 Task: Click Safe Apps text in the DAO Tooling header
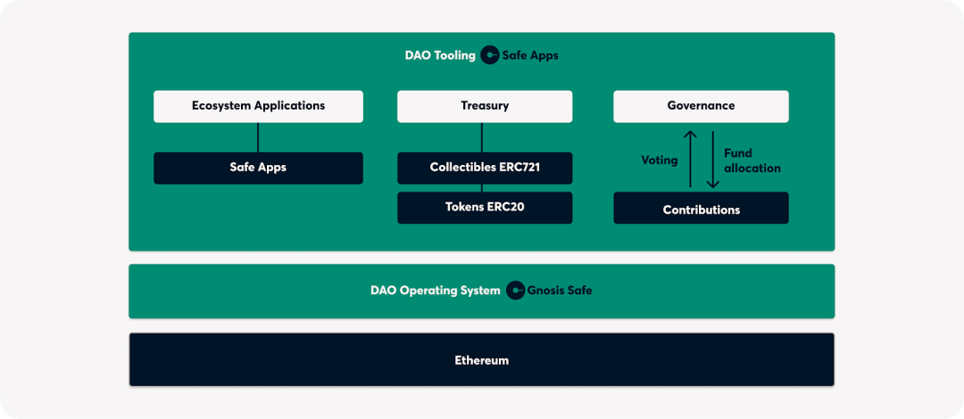point(530,55)
